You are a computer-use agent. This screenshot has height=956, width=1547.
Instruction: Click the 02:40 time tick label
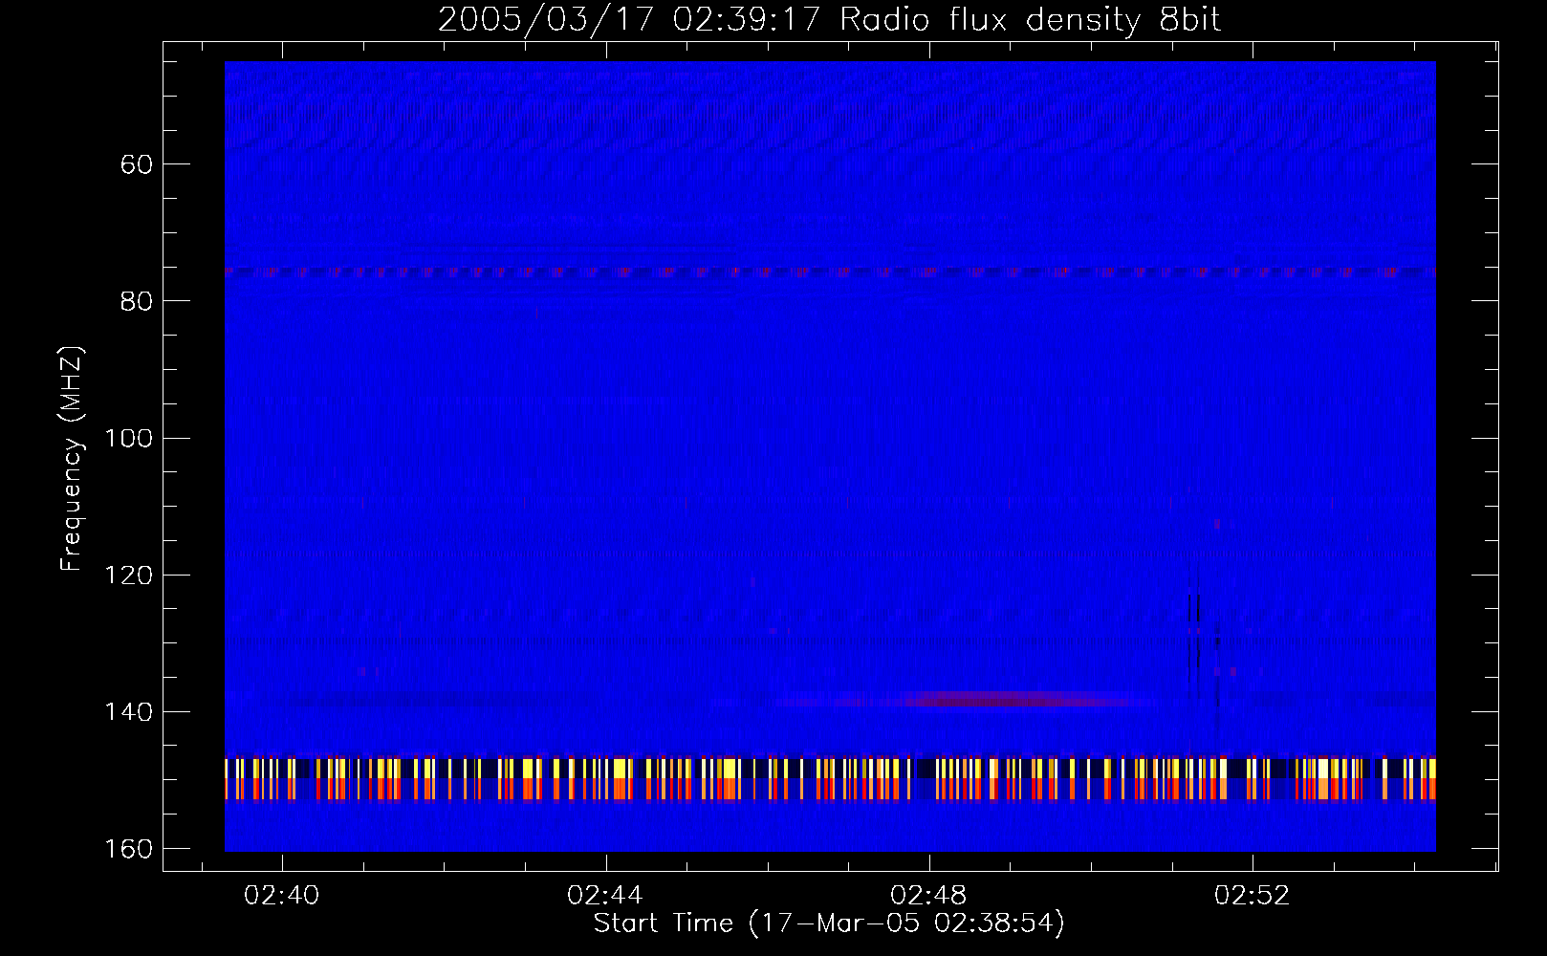click(x=282, y=896)
